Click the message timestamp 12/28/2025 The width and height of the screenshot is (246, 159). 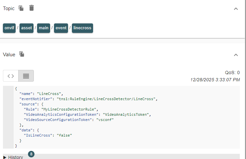tap(215, 79)
